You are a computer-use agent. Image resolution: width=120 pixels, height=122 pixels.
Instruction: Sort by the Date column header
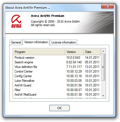click(92, 52)
